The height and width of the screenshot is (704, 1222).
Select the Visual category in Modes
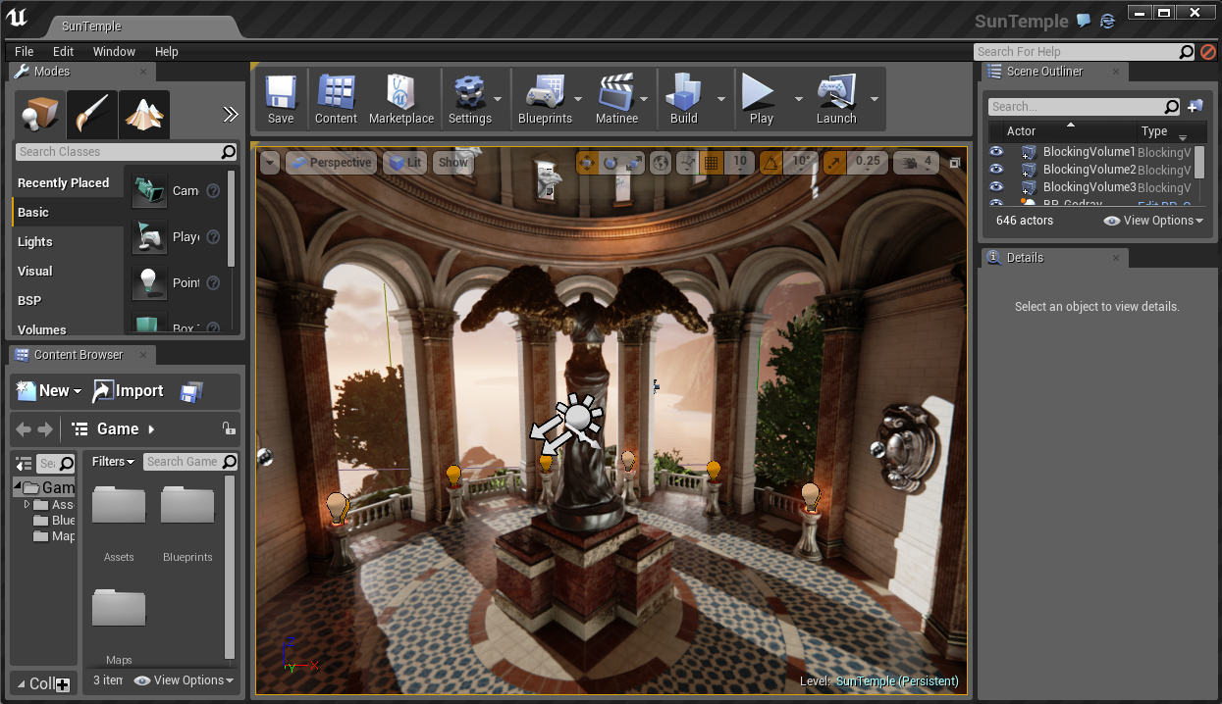click(35, 271)
